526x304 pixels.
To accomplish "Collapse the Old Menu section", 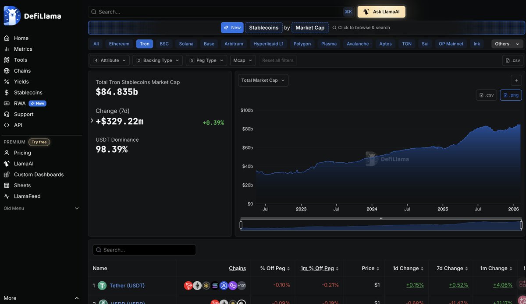I will [x=77, y=209].
